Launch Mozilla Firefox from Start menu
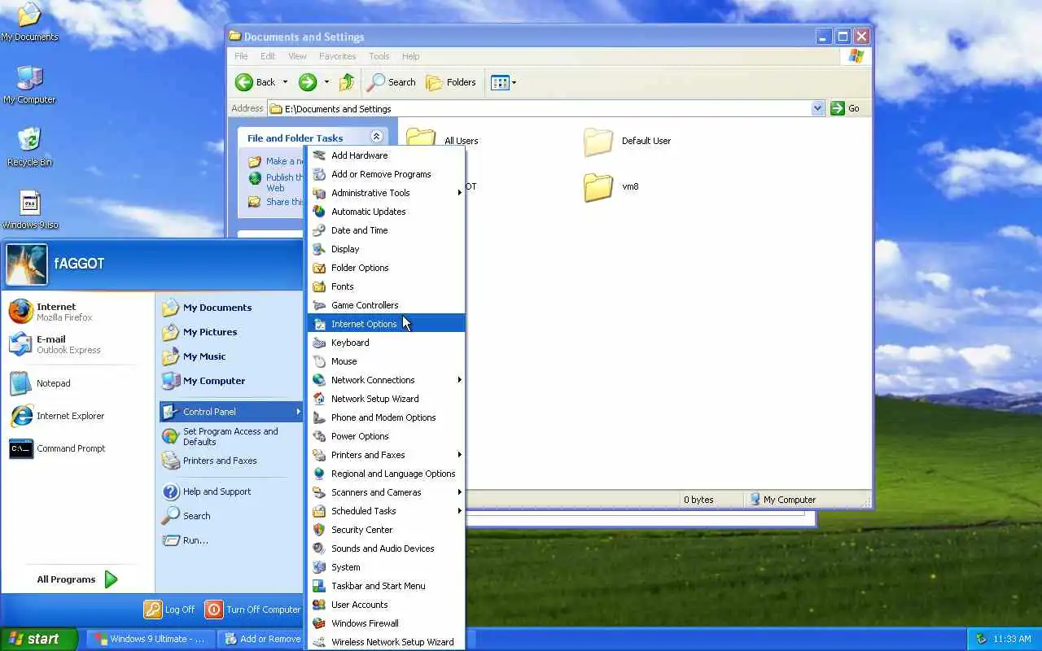The image size is (1042, 651). point(78,312)
